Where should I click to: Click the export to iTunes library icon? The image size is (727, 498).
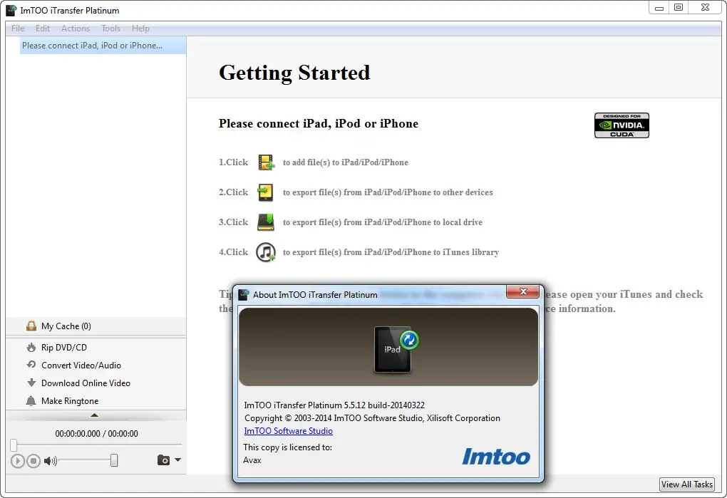coord(266,252)
